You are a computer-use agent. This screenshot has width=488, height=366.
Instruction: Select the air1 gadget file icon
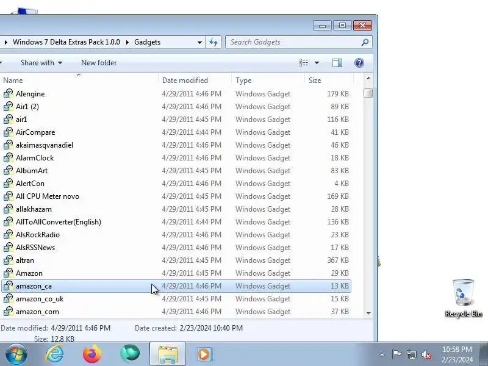[x=9, y=119]
